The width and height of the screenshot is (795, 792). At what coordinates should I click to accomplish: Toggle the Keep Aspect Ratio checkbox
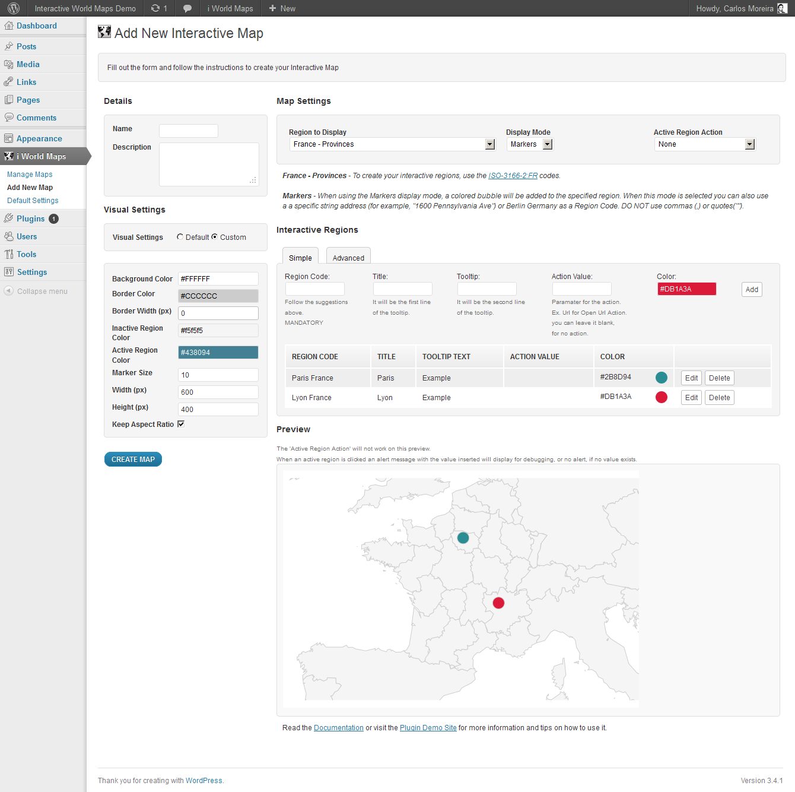181,424
